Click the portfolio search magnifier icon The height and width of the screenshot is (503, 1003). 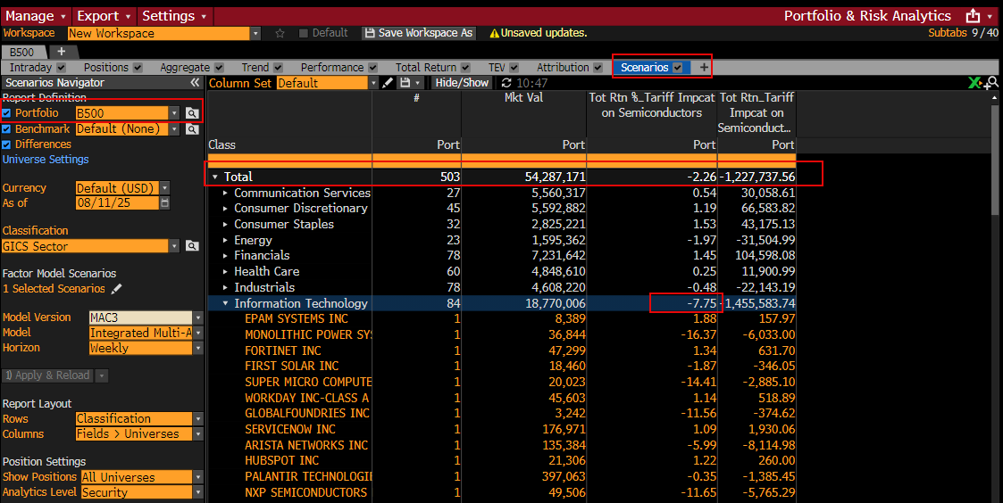pyautogui.click(x=191, y=113)
